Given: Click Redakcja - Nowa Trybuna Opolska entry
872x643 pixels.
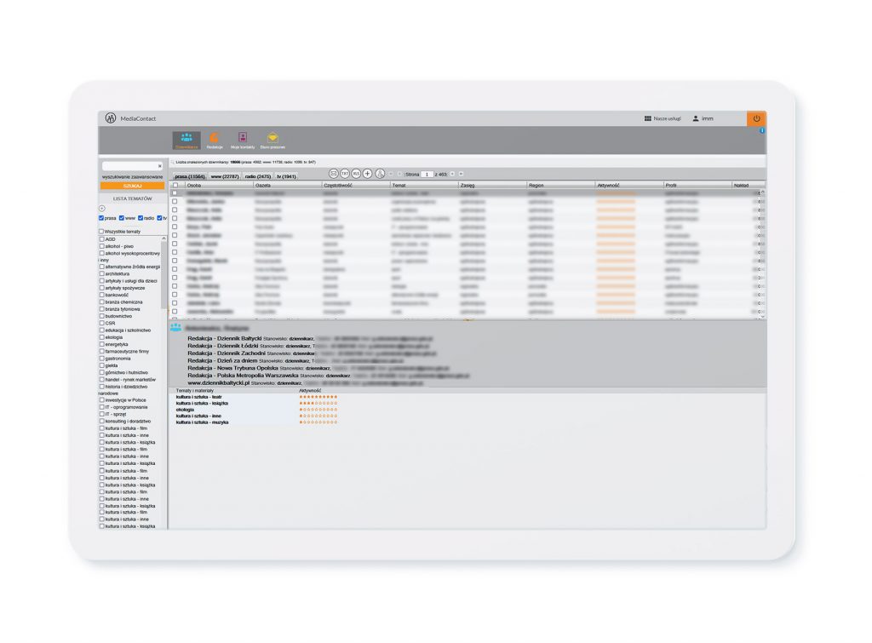Looking at the screenshot, I should [x=232, y=368].
